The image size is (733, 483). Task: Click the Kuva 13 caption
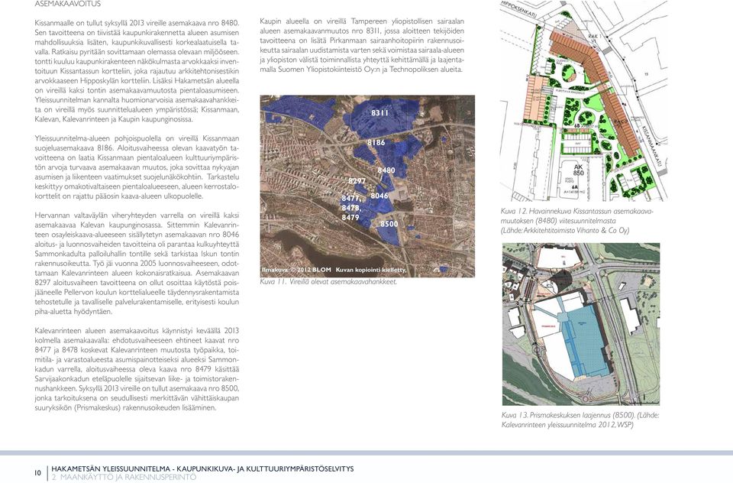tap(580, 420)
